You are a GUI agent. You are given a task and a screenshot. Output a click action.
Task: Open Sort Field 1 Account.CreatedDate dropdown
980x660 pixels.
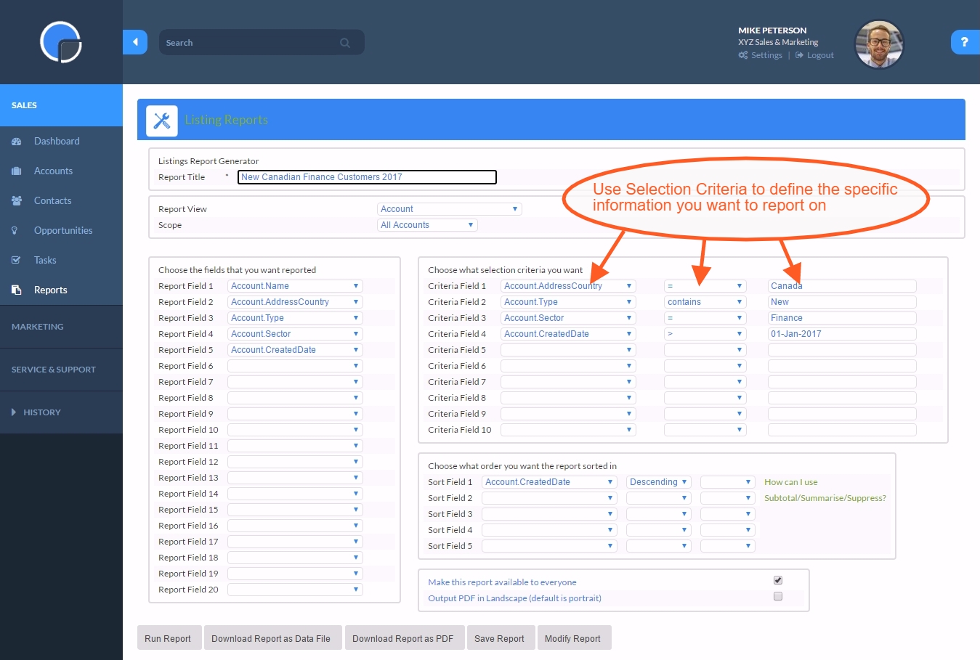coord(549,482)
